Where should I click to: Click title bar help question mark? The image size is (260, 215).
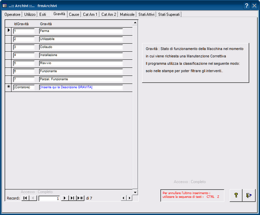(x=247, y=6)
